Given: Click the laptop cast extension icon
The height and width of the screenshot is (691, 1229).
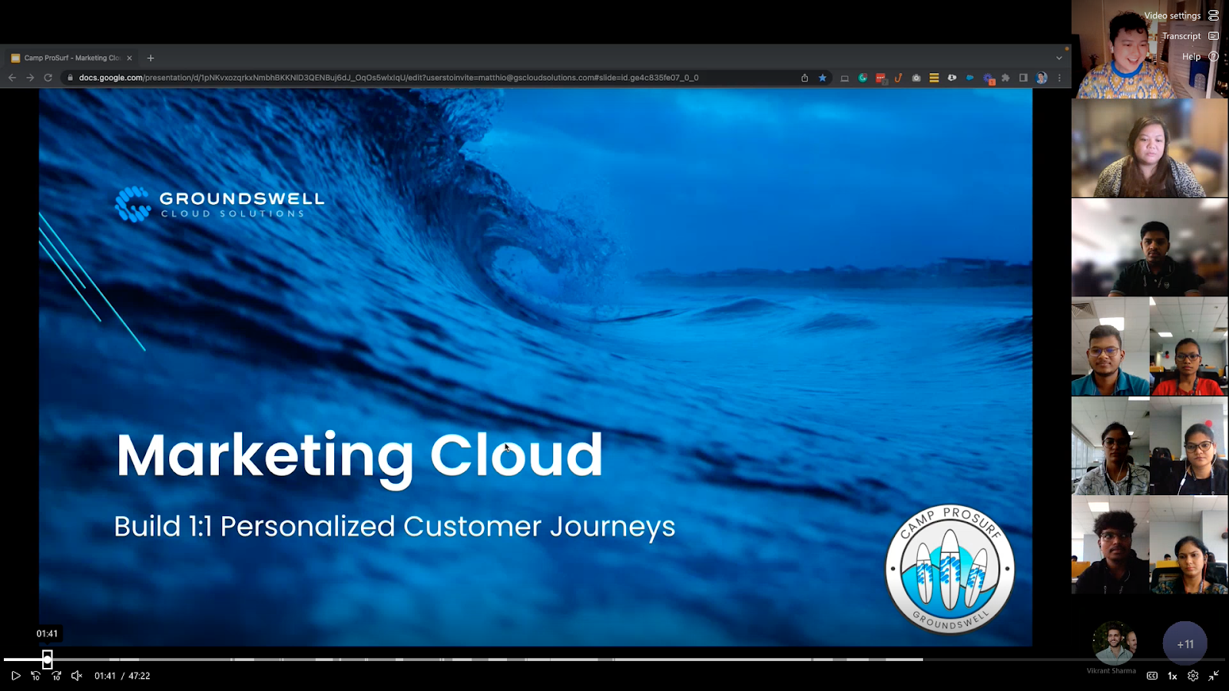Looking at the screenshot, I should point(844,78).
